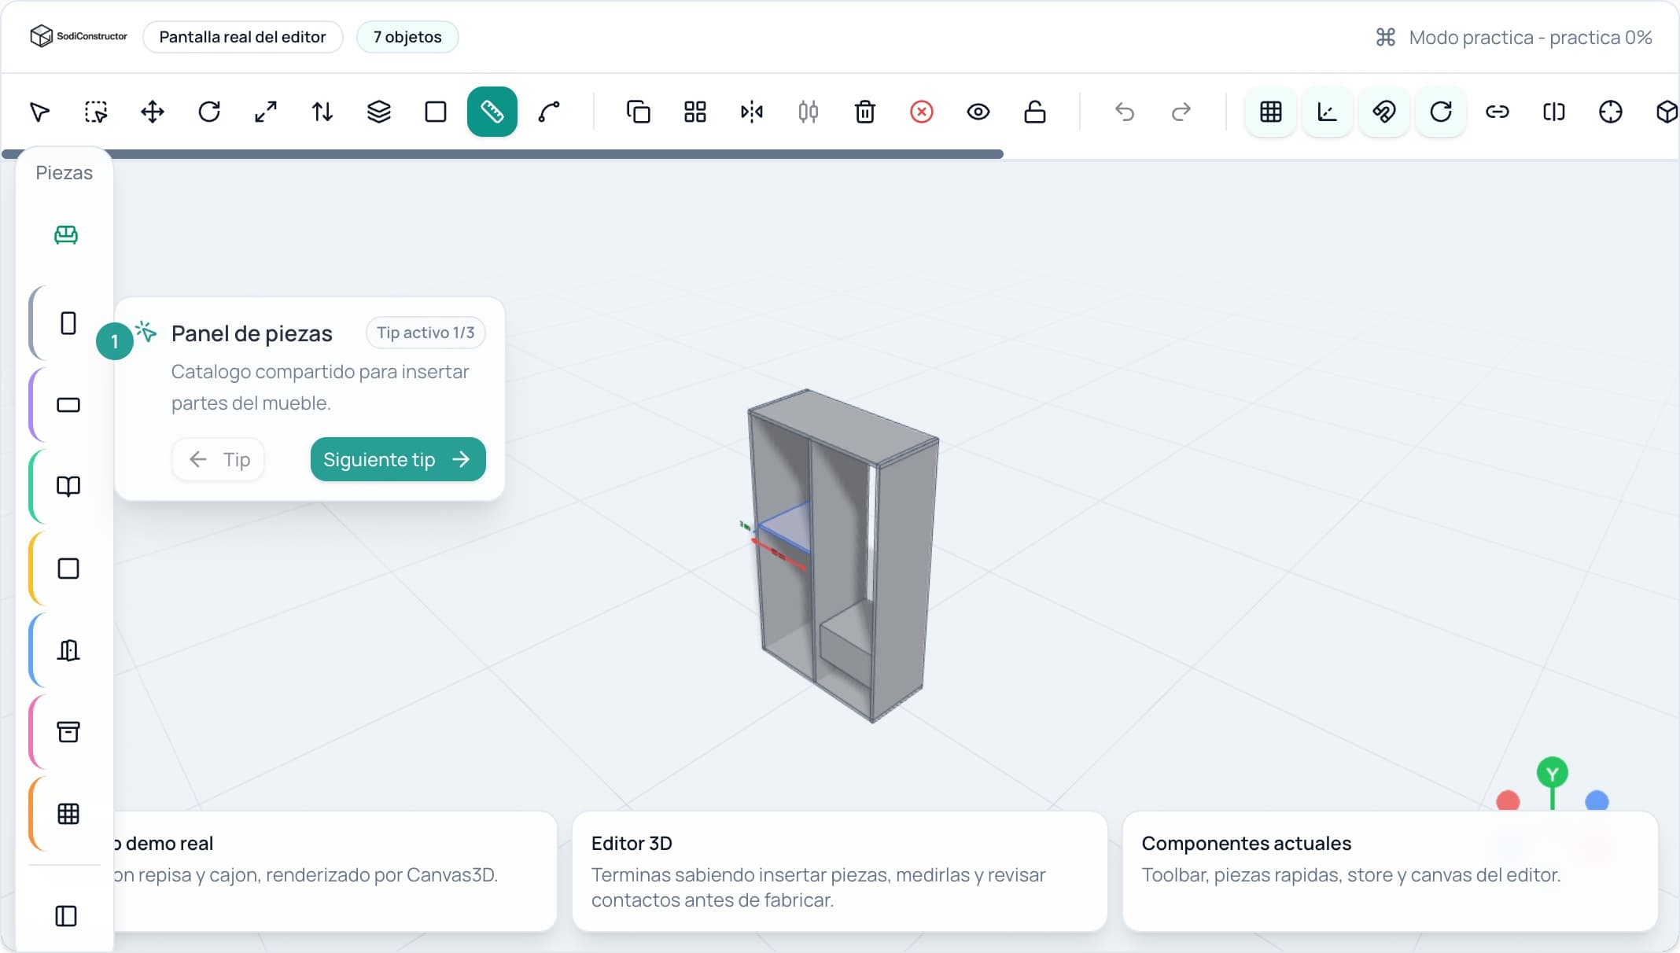Click the split compare view icon
The height and width of the screenshot is (953, 1680).
(x=1554, y=112)
